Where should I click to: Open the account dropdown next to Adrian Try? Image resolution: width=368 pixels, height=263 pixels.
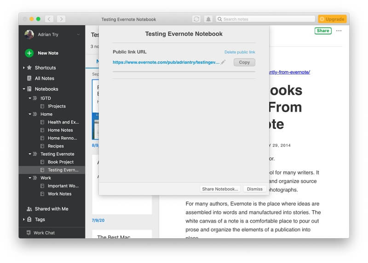click(78, 35)
